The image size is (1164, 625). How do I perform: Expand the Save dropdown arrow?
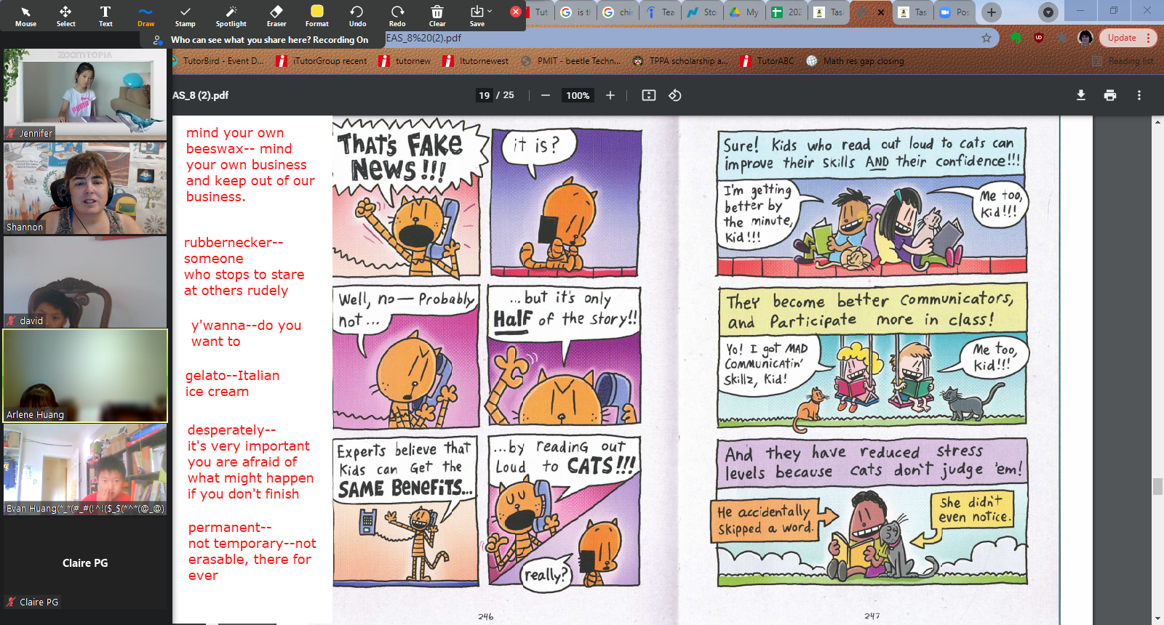tap(490, 11)
